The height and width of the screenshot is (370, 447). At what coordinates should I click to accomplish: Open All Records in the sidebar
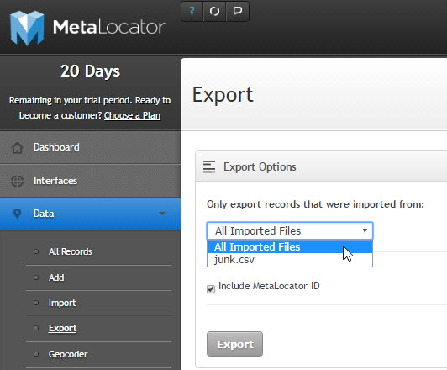coord(70,251)
